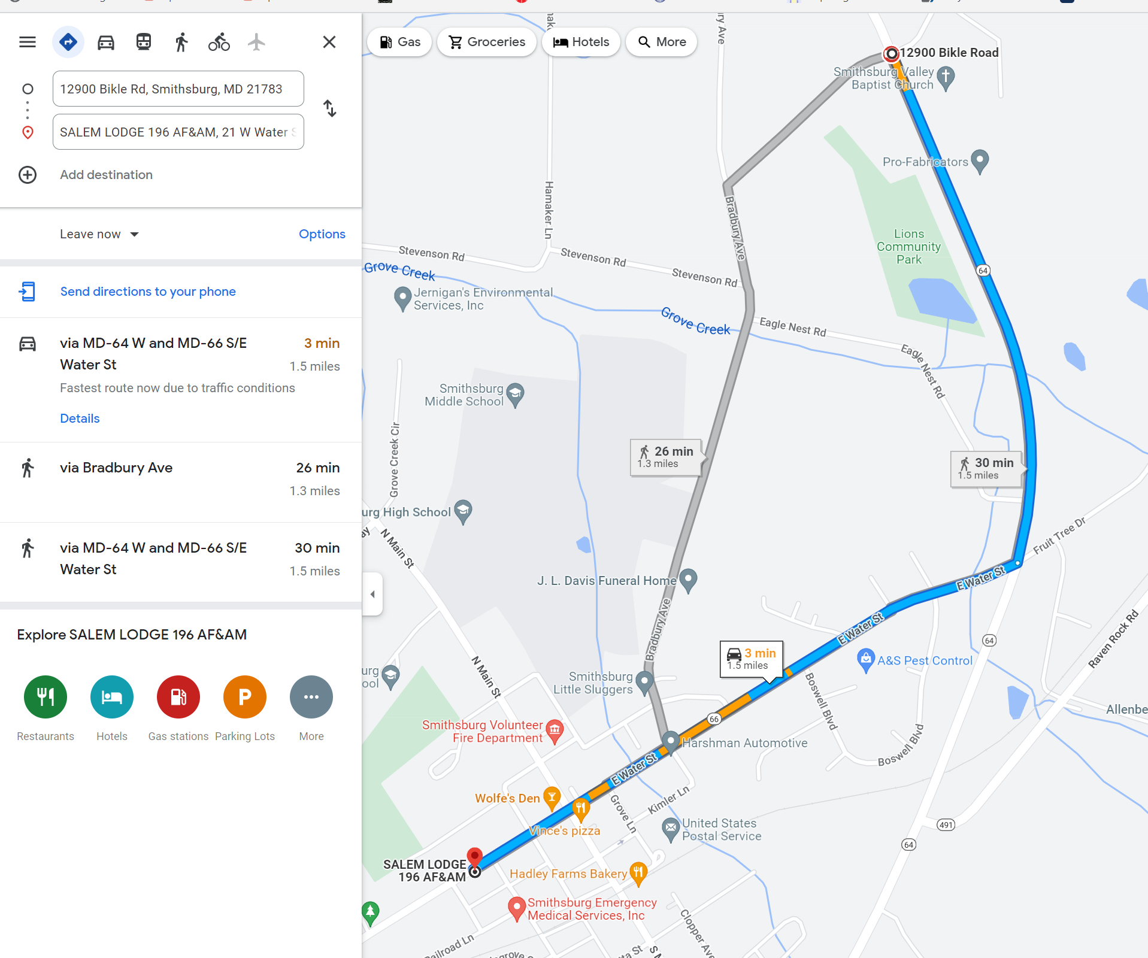The height and width of the screenshot is (958, 1148).
Task: Expand More search categories chip
Action: coord(662,42)
